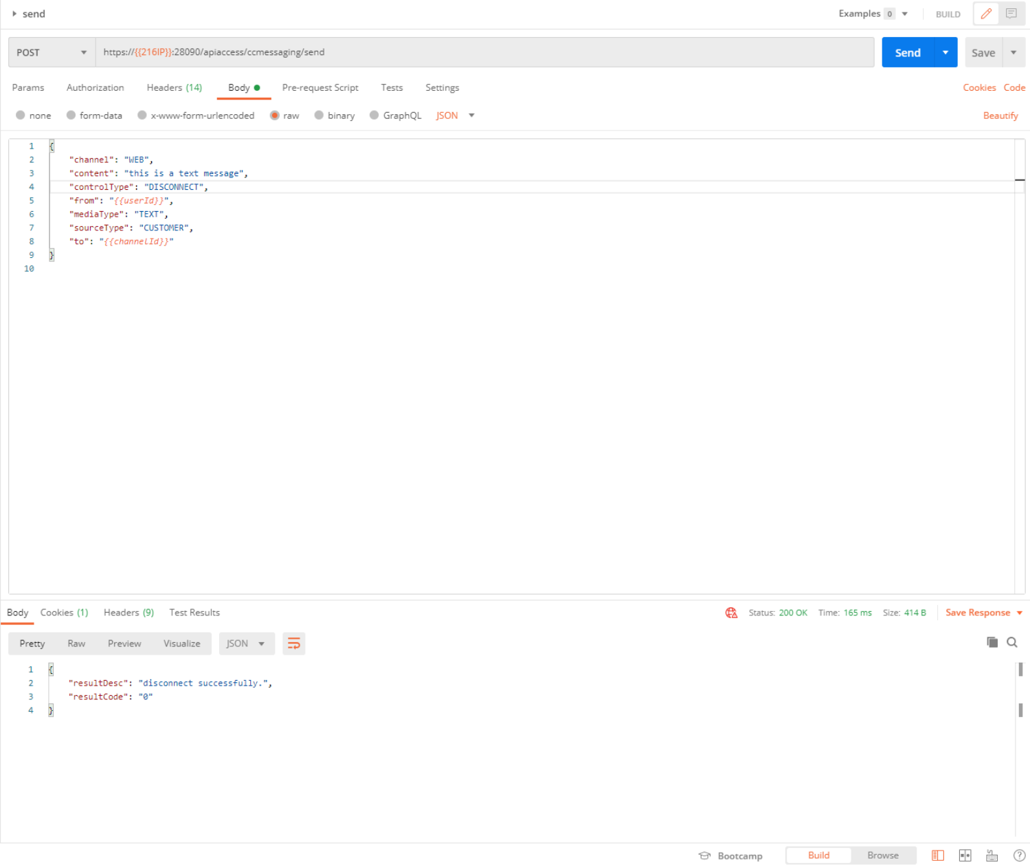
Task: Switch response view to Raw
Action: pos(76,644)
